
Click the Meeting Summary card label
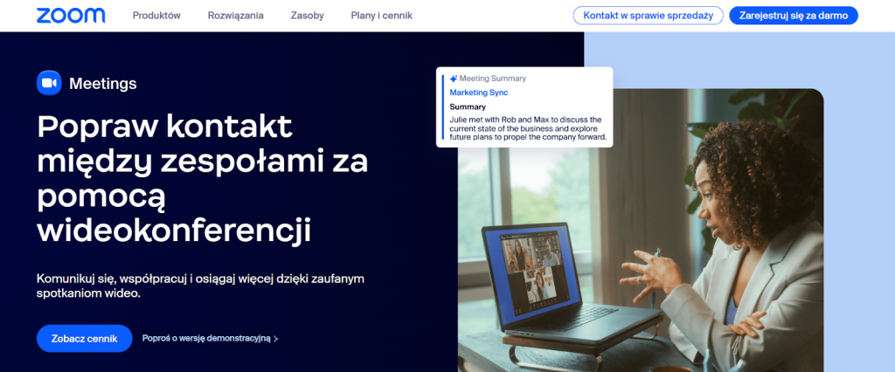tap(493, 79)
